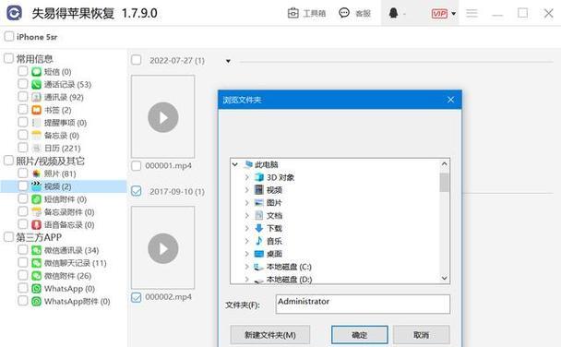Check the 常用信息 group checkbox
The width and height of the screenshot is (561, 347).
[x=8, y=58]
